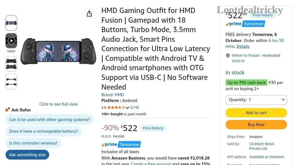Add the gamepad to cart
The image size is (298, 165).
[x=256, y=113]
